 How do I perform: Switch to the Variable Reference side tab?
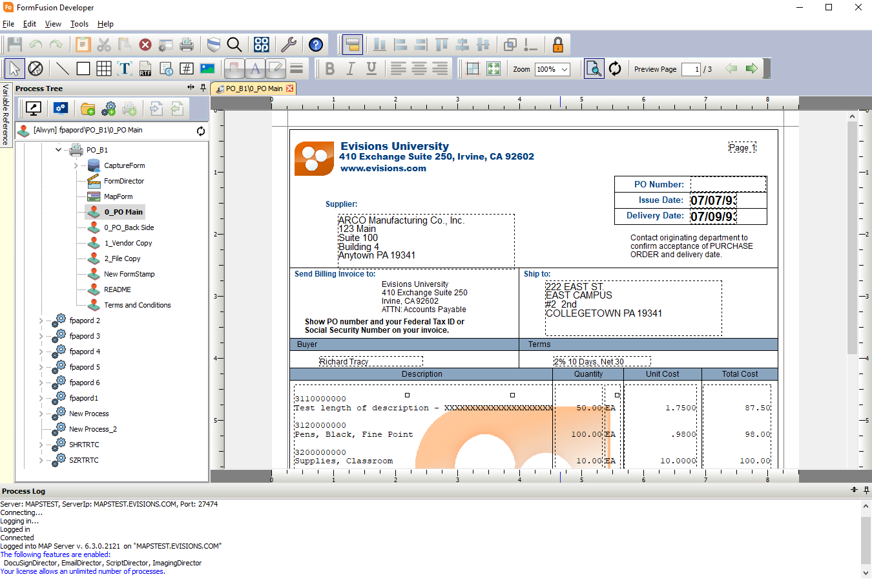click(6, 114)
